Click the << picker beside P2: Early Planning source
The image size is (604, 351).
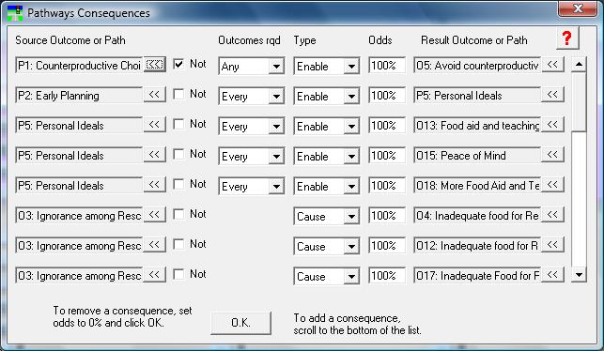tap(154, 94)
